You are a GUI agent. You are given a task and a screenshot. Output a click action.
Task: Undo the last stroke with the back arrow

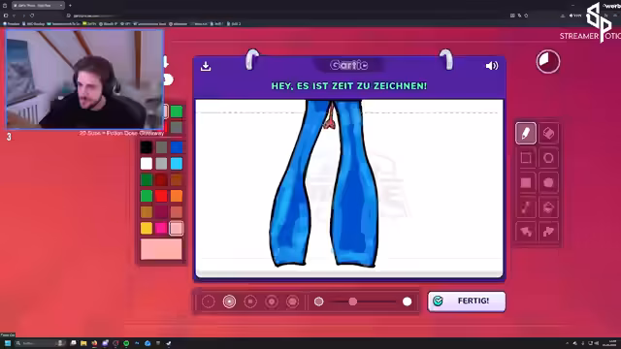(526, 232)
